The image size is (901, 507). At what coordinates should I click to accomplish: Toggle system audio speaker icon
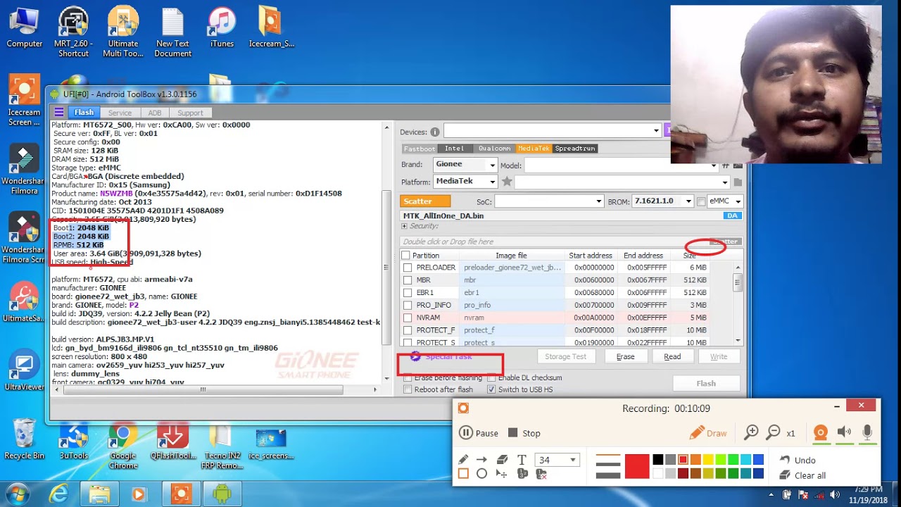[844, 433]
